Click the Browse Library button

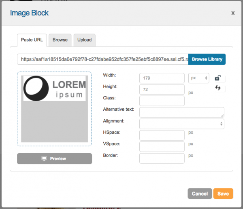tap(207, 59)
